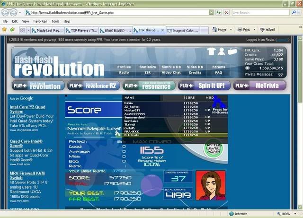Open the address bar history dropdown
This screenshot has width=303, height=218.
pos(212,13)
